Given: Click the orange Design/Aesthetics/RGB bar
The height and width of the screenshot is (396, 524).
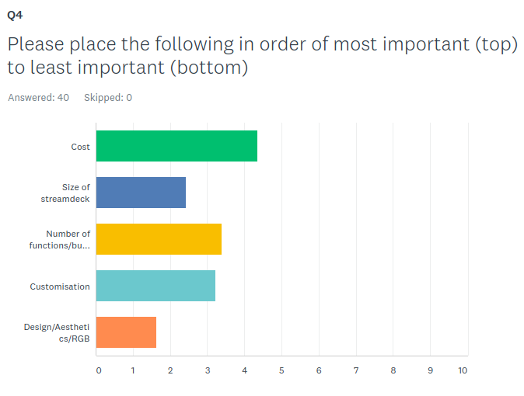Looking at the screenshot, I should point(126,332).
